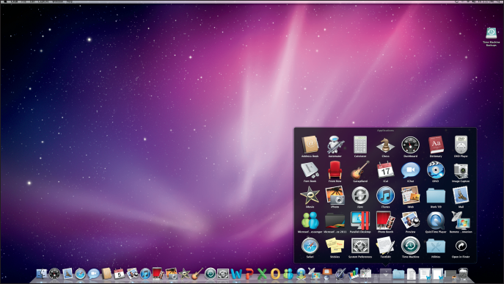Image resolution: width=504 pixels, height=284 pixels.
Task: Open GarageBand in the Applications stack
Action: click(360, 170)
